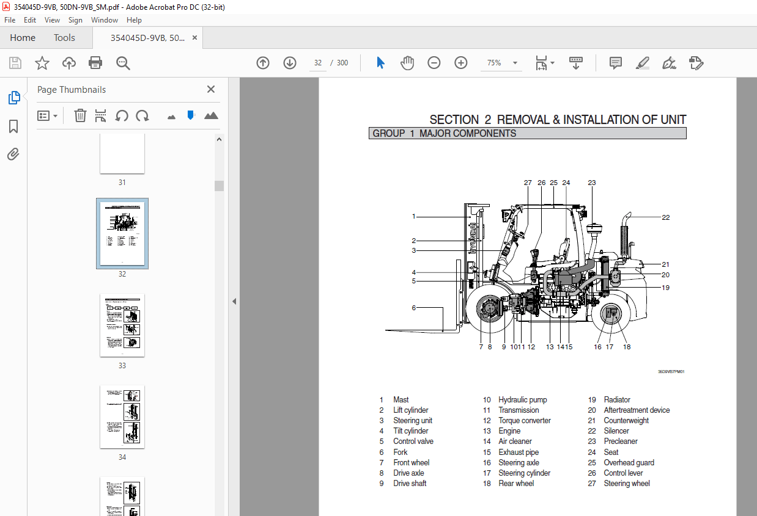Print the document
This screenshot has height=516, width=757.
96,63
